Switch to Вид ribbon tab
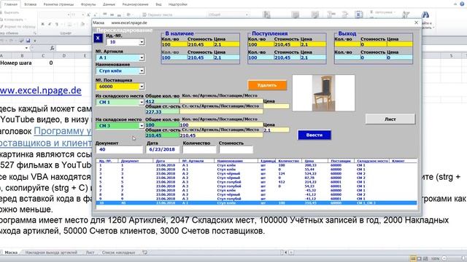The width and height of the screenshot is (467, 262). click(x=158, y=4)
